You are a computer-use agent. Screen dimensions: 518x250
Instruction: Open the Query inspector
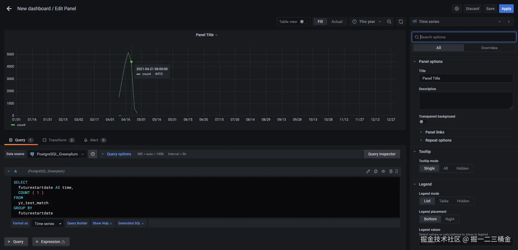point(382,154)
